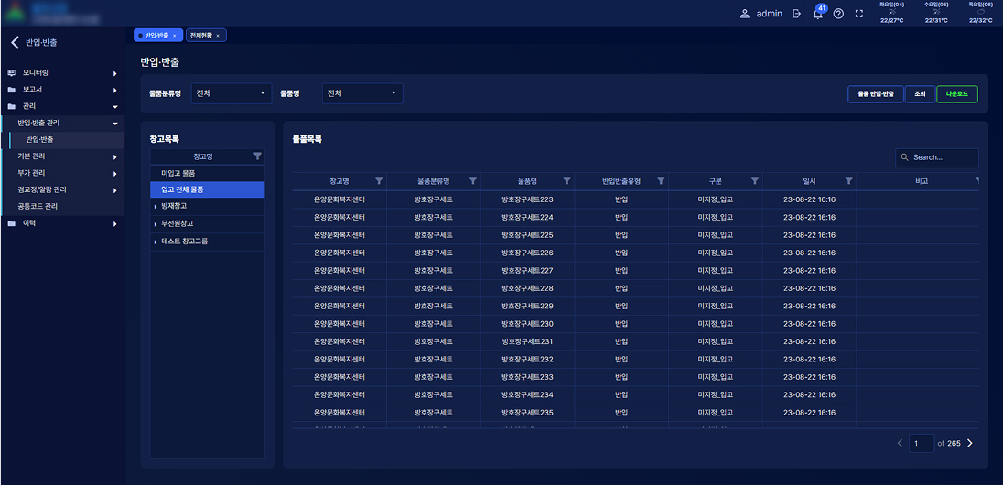Switch to the 전체현황 tab

tap(205, 35)
